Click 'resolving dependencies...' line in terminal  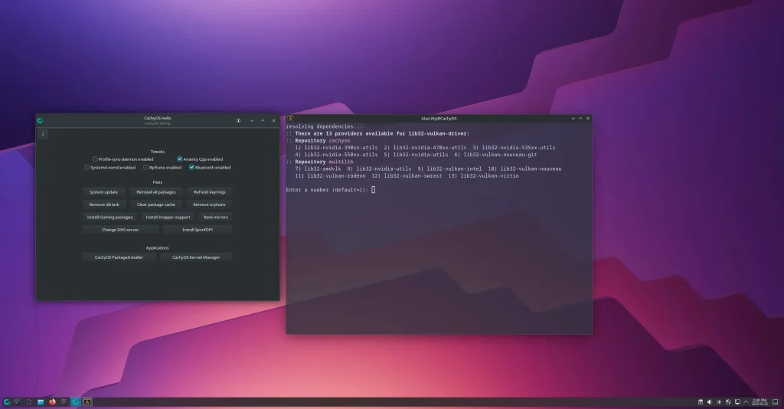[324, 126]
